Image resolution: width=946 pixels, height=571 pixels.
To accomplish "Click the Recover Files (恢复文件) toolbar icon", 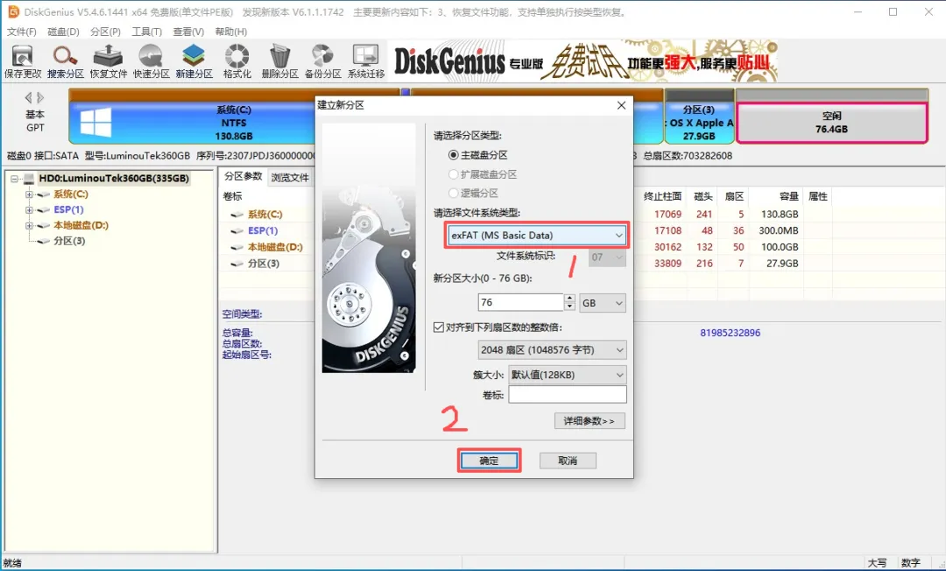I will tap(108, 61).
